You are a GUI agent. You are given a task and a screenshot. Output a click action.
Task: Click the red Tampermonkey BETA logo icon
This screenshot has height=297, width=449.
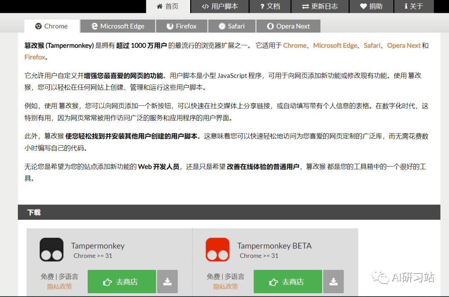click(x=217, y=250)
